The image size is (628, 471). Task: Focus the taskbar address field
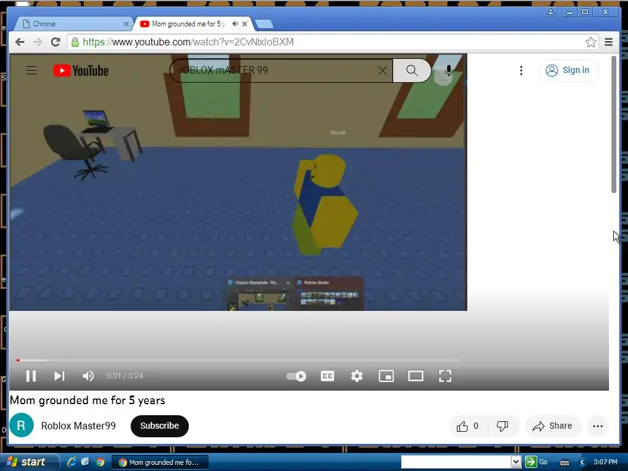(x=456, y=462)
